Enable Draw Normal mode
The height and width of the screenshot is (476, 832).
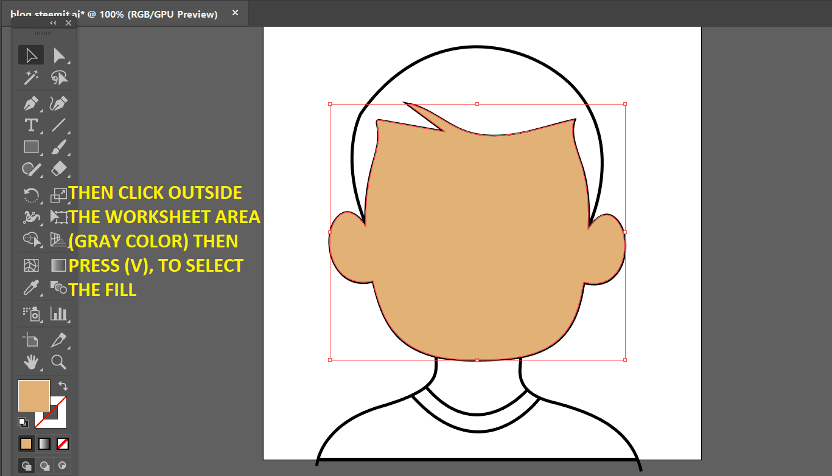pos(26,466)
